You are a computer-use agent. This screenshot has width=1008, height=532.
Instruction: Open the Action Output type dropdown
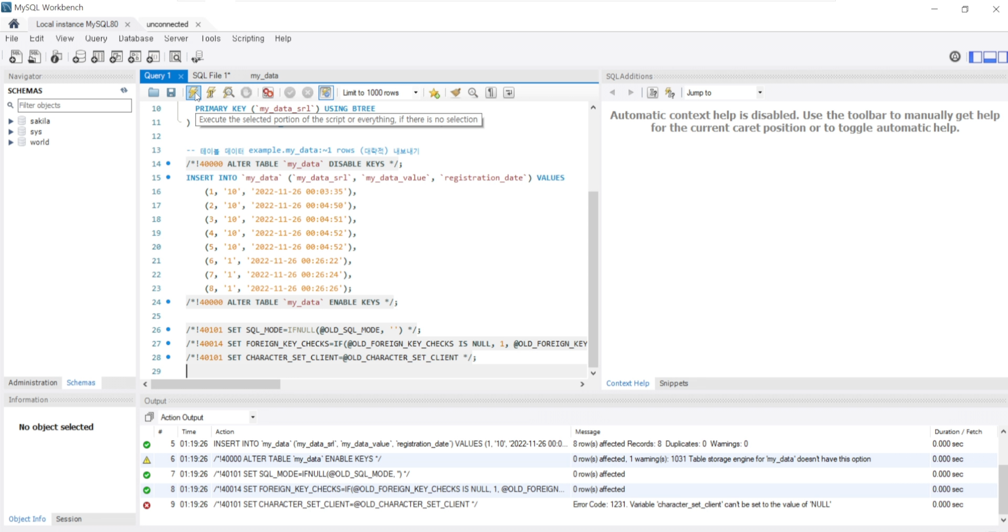tap(253, 418)
